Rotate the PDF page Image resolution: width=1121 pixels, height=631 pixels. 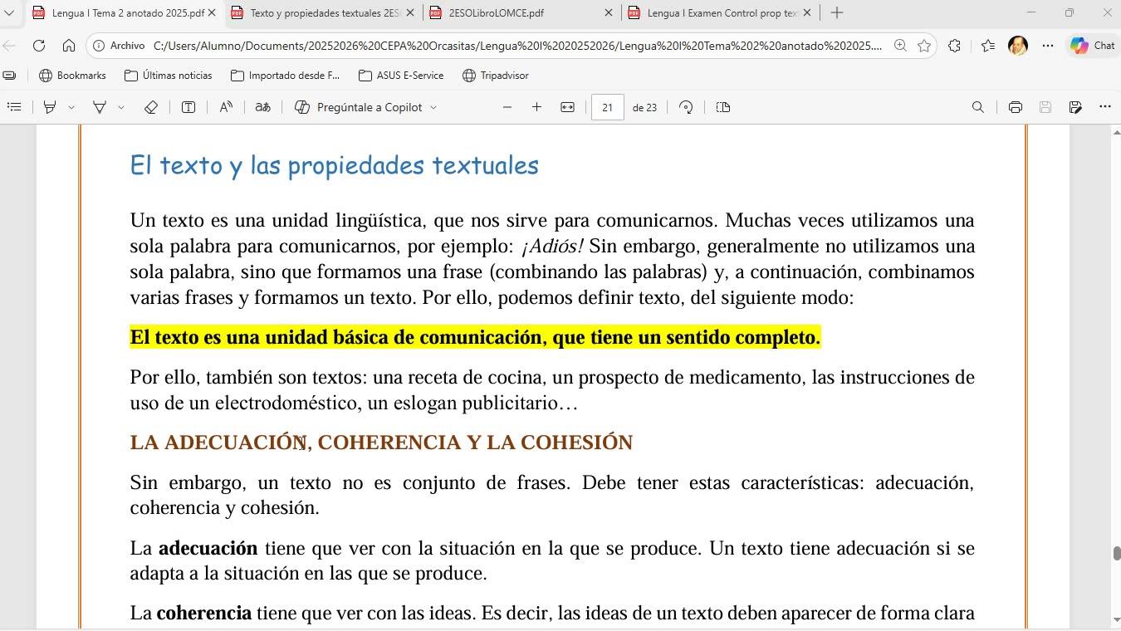tap(686, 107)
